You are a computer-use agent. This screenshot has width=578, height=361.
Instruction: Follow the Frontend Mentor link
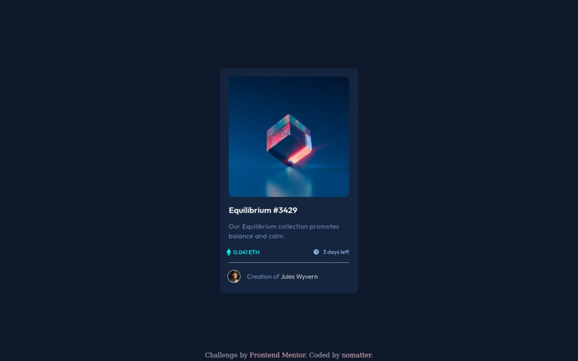pos(277,355)
